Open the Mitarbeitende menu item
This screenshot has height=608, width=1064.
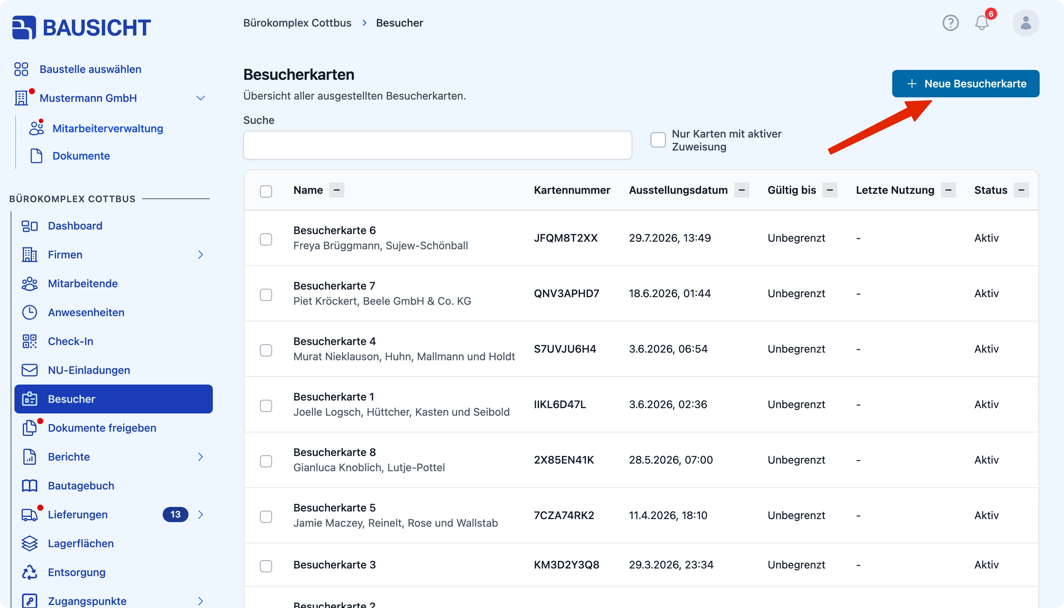click(x=114, y=283)
